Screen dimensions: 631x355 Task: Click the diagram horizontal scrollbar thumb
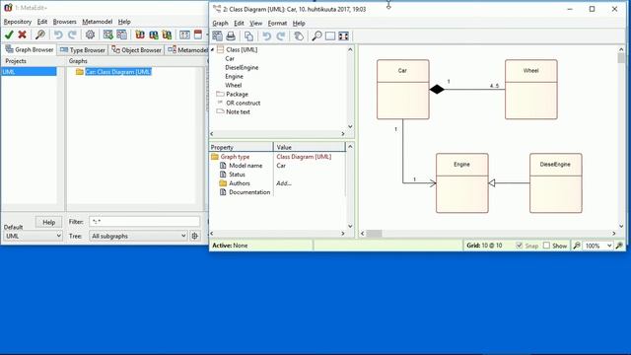375,234
